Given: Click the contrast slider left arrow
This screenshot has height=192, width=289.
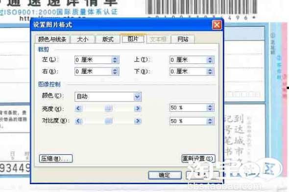Looking at the screenshot, I should click(78, 121).
